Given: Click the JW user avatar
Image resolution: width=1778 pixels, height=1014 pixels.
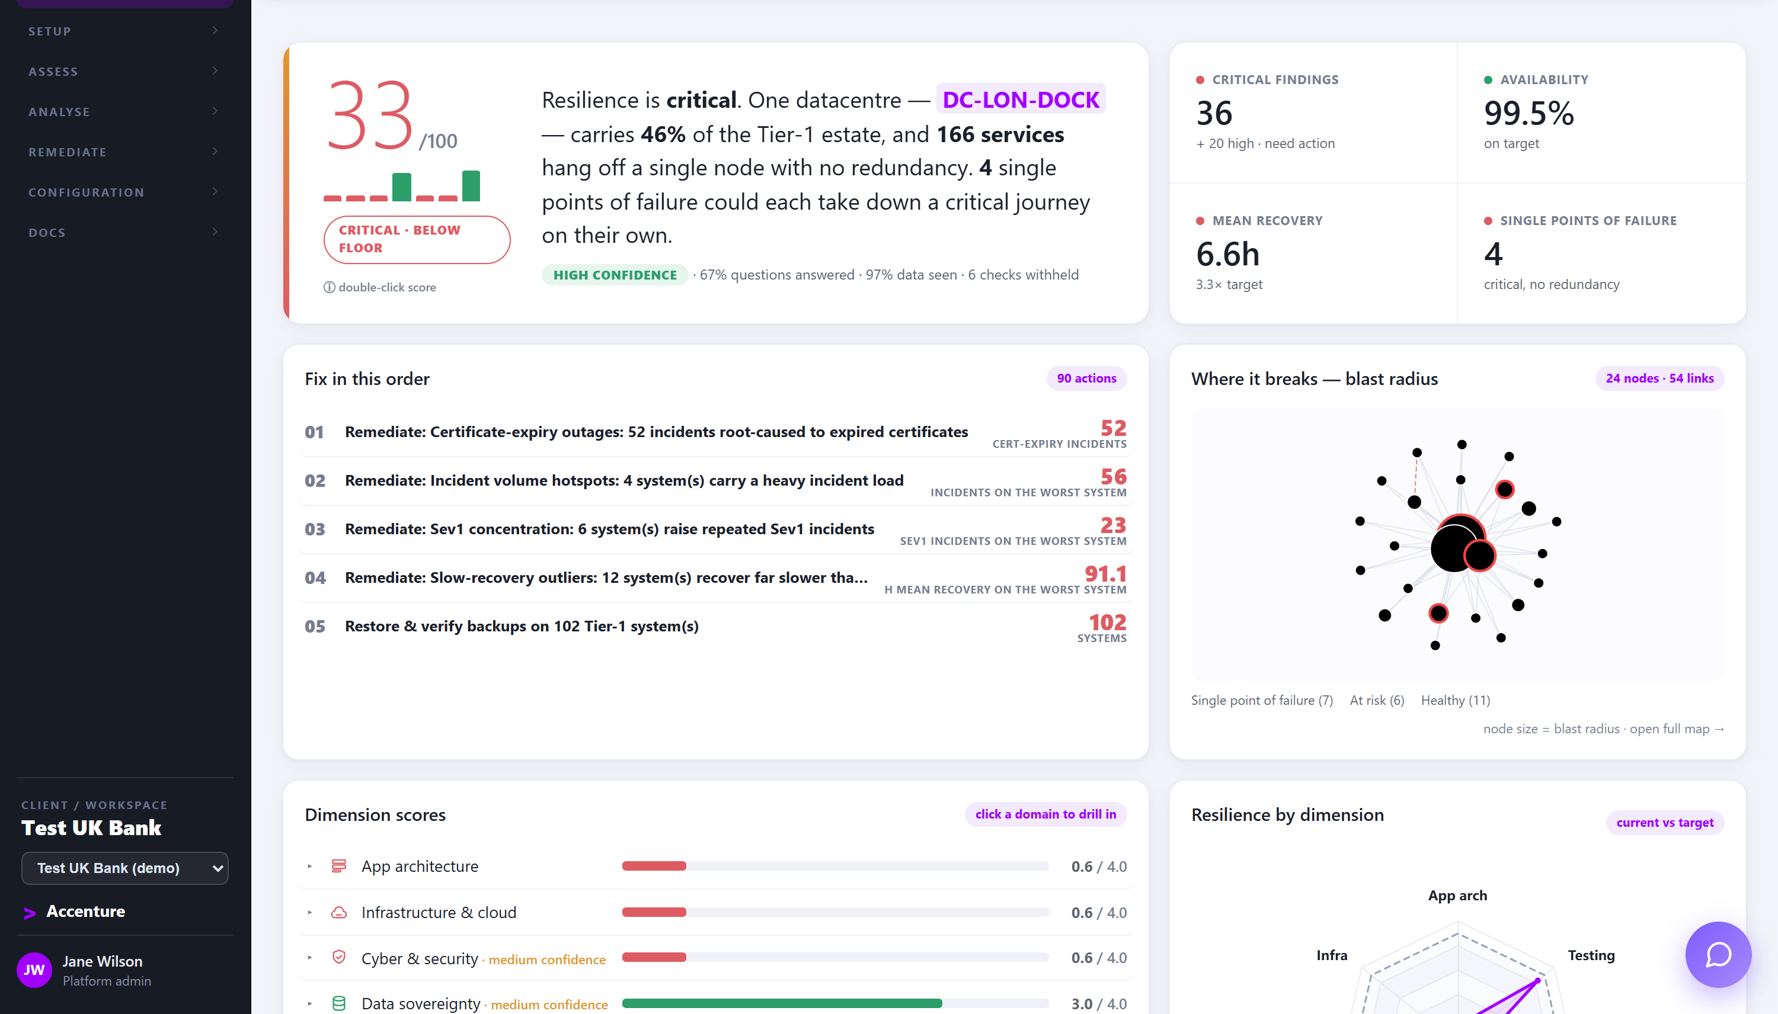Looking at the screenshot, I should point(34,970).
